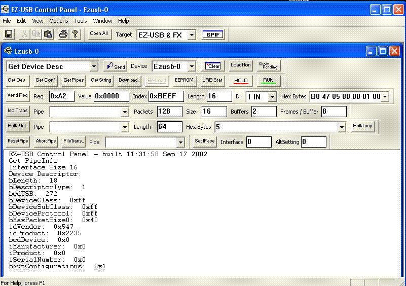Open the Device Ezusb-0 dropdown
The image size is (406, 286).
191,66
